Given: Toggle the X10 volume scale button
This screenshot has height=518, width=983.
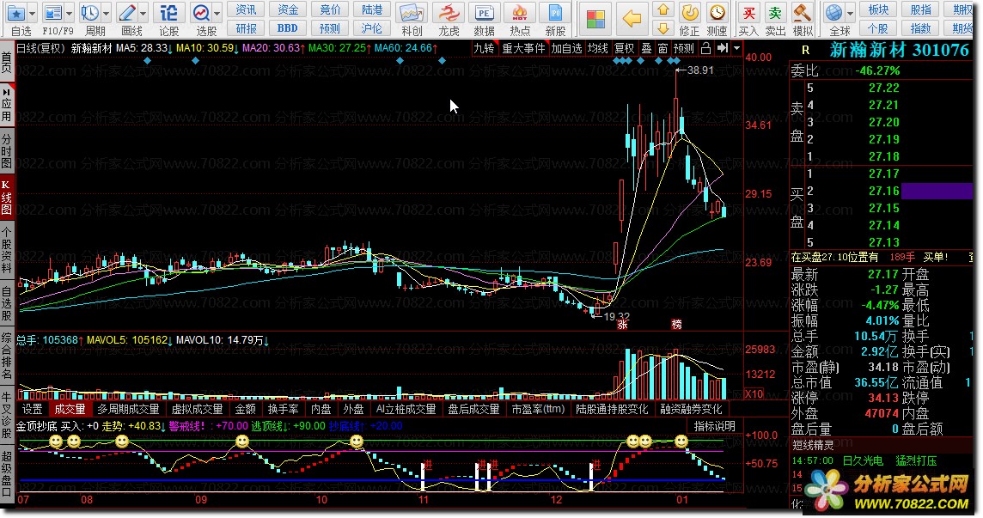Looking at the screenshot, I should point(754,393).
